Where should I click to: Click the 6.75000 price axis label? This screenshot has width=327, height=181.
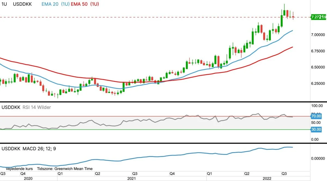pyautogui.click(x=318, y=51)
